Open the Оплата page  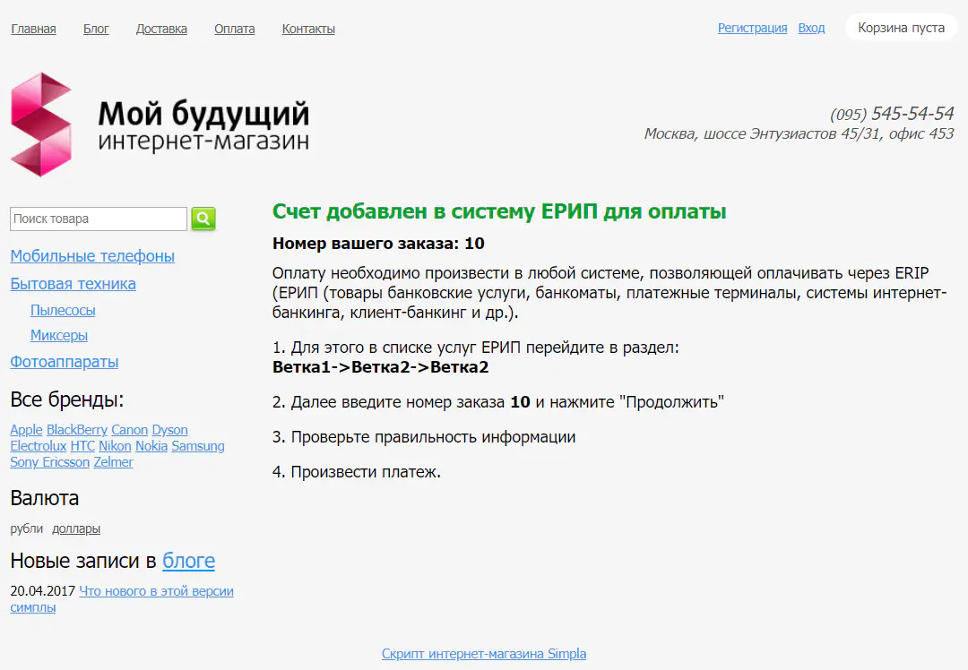click(233, 28)
